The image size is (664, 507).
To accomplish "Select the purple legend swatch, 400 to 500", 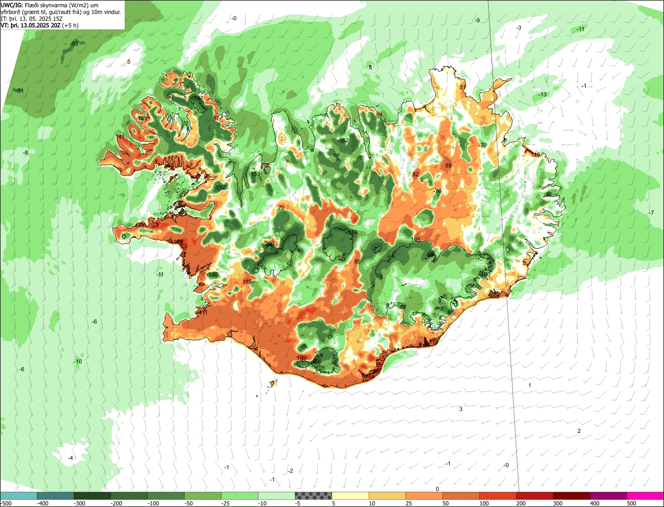I will point(608,496).
